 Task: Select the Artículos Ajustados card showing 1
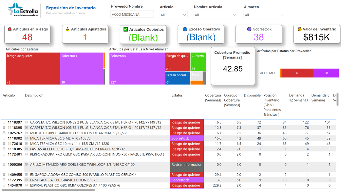point(85,34)
